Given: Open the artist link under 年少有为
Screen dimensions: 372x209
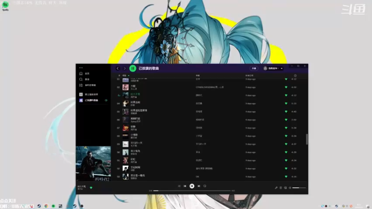Looking at the screenshot, I should [133, 154].
